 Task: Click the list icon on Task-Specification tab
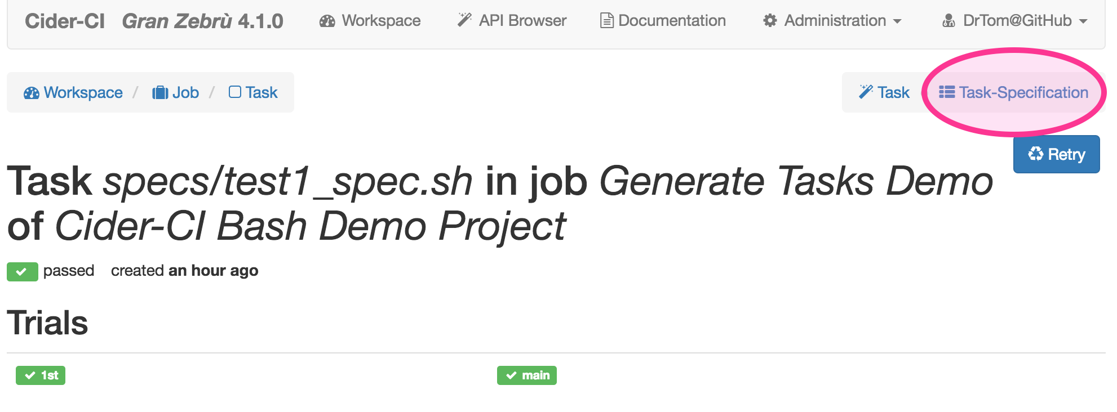[947, 92]
